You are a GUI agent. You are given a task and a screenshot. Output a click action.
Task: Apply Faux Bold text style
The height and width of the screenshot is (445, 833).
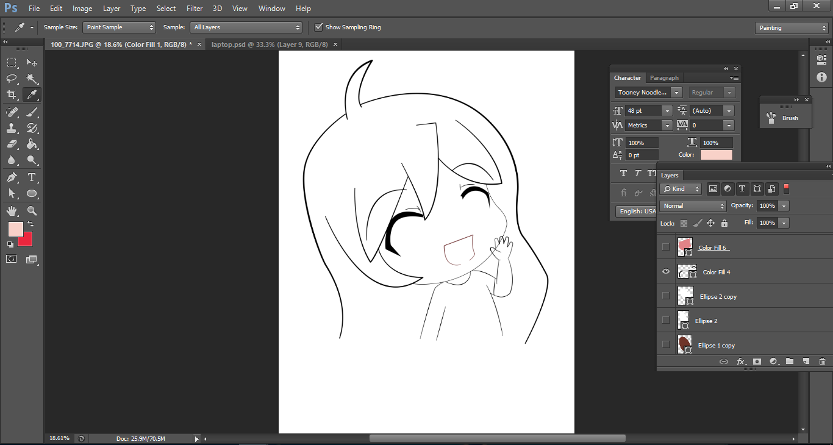pos(623,173)
